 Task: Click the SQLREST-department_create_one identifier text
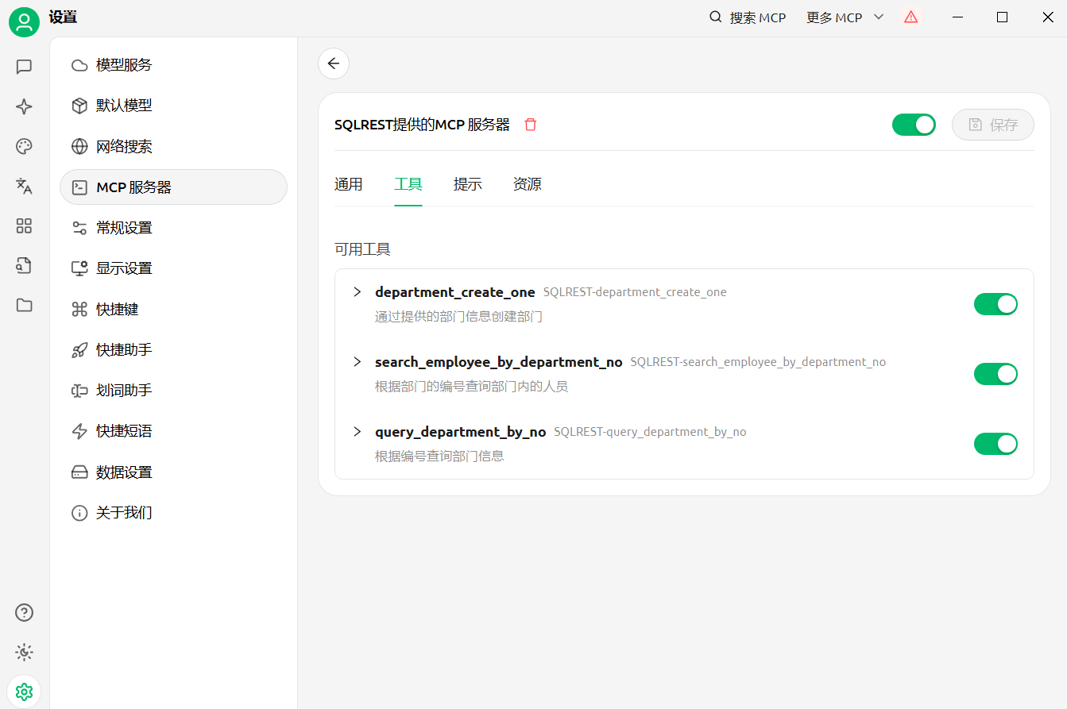(635, 292)
